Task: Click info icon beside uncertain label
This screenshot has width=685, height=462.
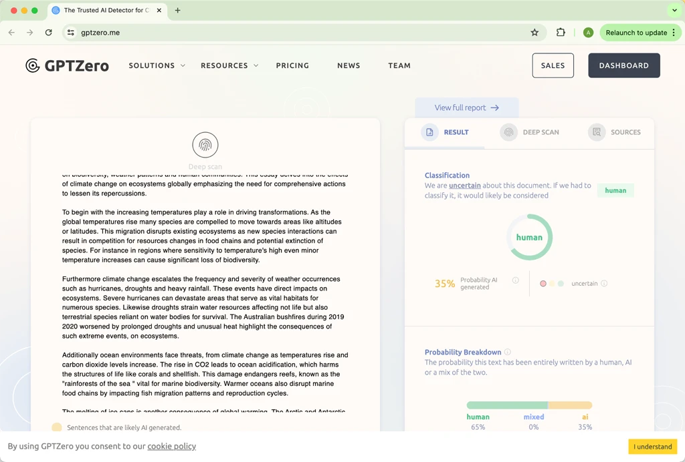Action: 604,283
